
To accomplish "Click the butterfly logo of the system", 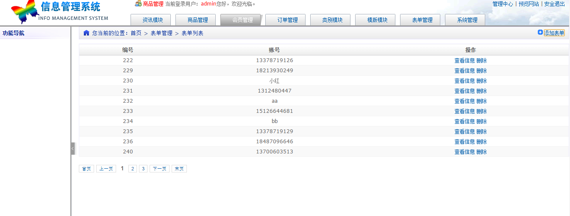I will pos(25,11).
